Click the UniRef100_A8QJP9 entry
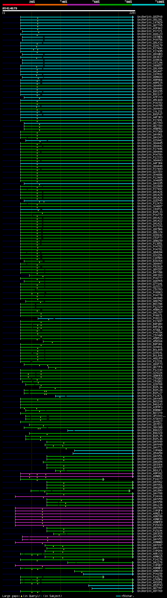167x598 pixels. pyautogui.click(x=150, y=359)
